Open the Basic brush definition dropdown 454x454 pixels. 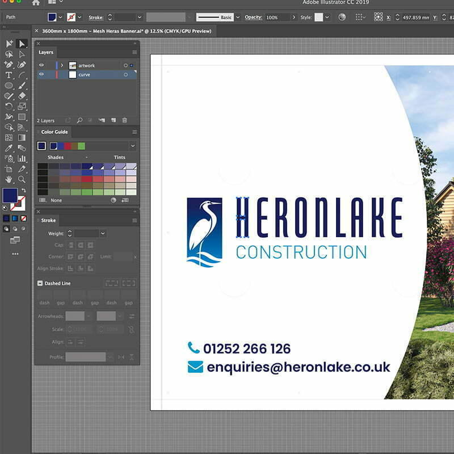pyautogui.click(x=238, y=17)
